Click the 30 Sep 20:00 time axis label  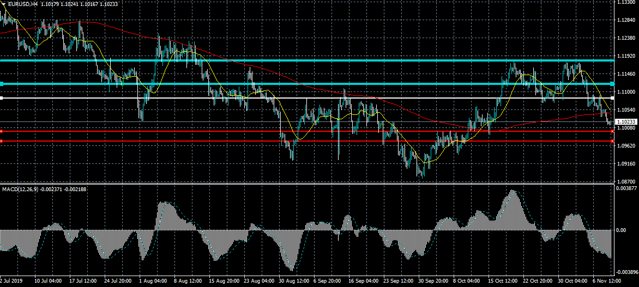(432, 282)
